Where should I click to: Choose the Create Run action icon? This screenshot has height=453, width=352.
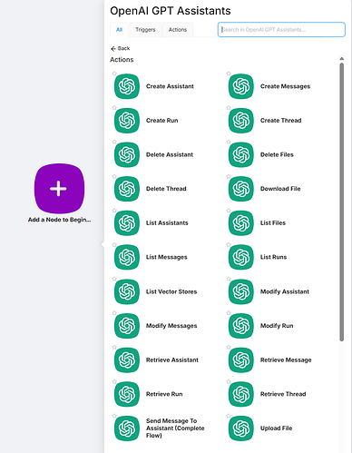click(127, 121)
